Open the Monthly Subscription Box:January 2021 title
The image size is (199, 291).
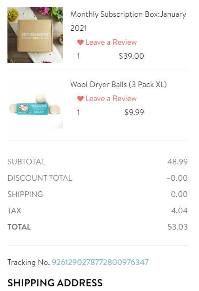[x=128, y=21]
